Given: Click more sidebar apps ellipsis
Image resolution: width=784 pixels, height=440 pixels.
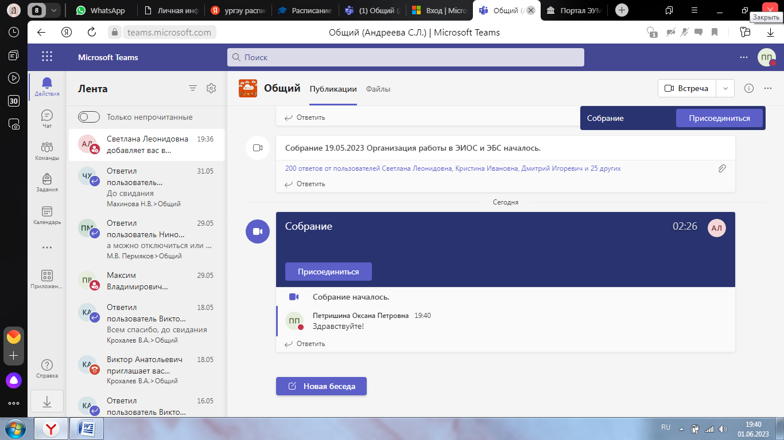Looking at the screenshot, I should pyautogui.click(x=47, y=247).
